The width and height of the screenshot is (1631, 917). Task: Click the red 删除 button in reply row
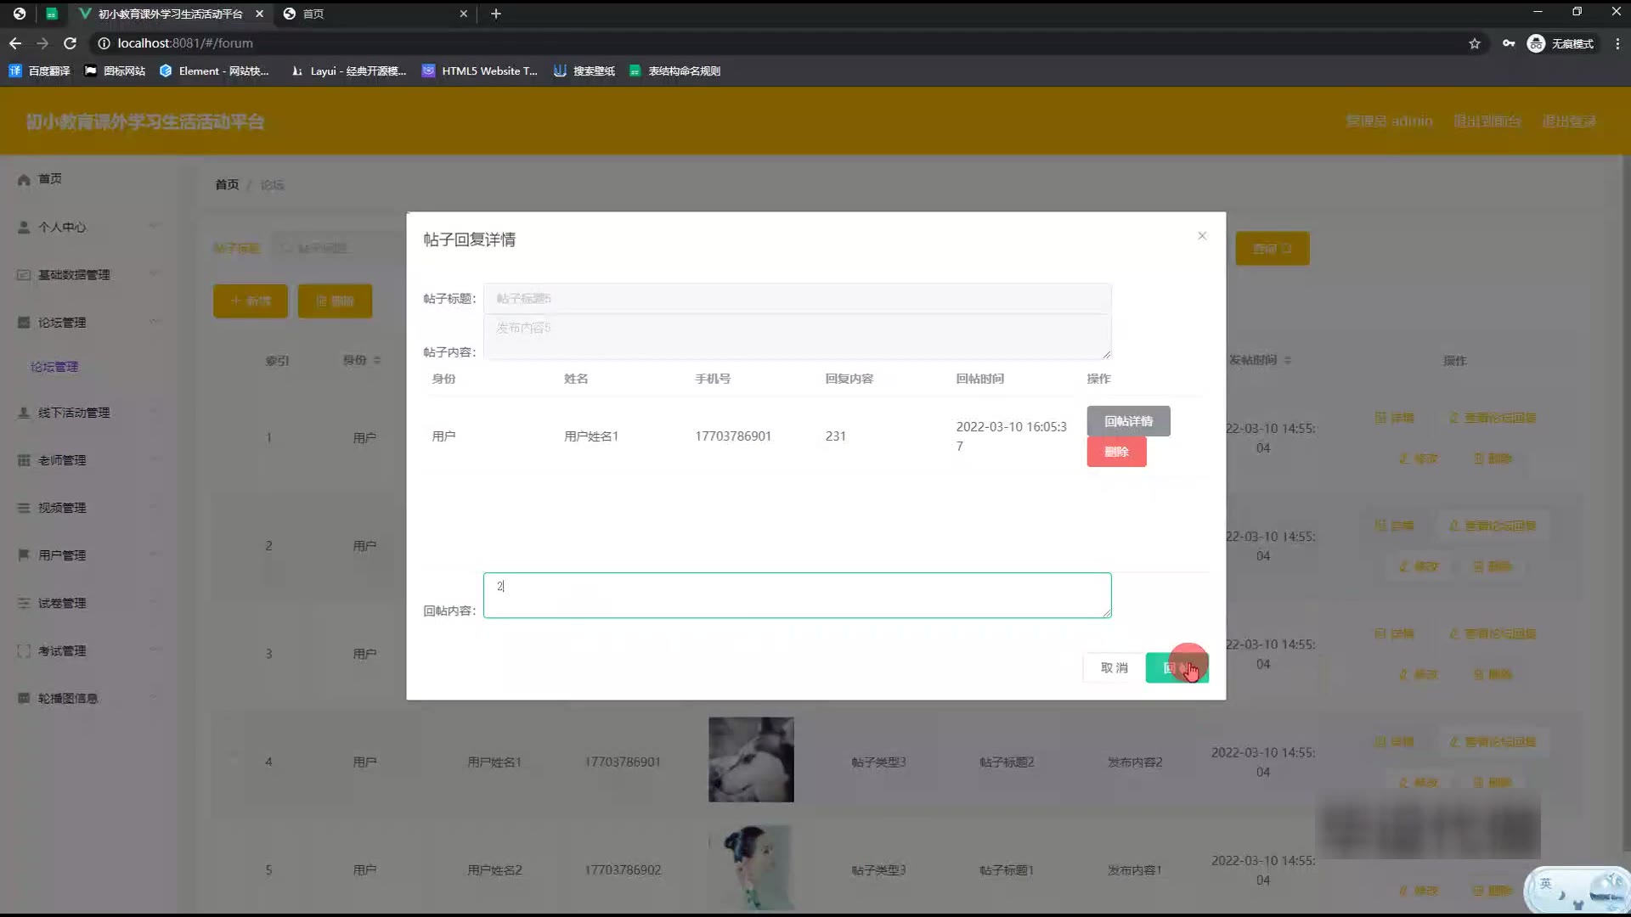click(1116, 452)
